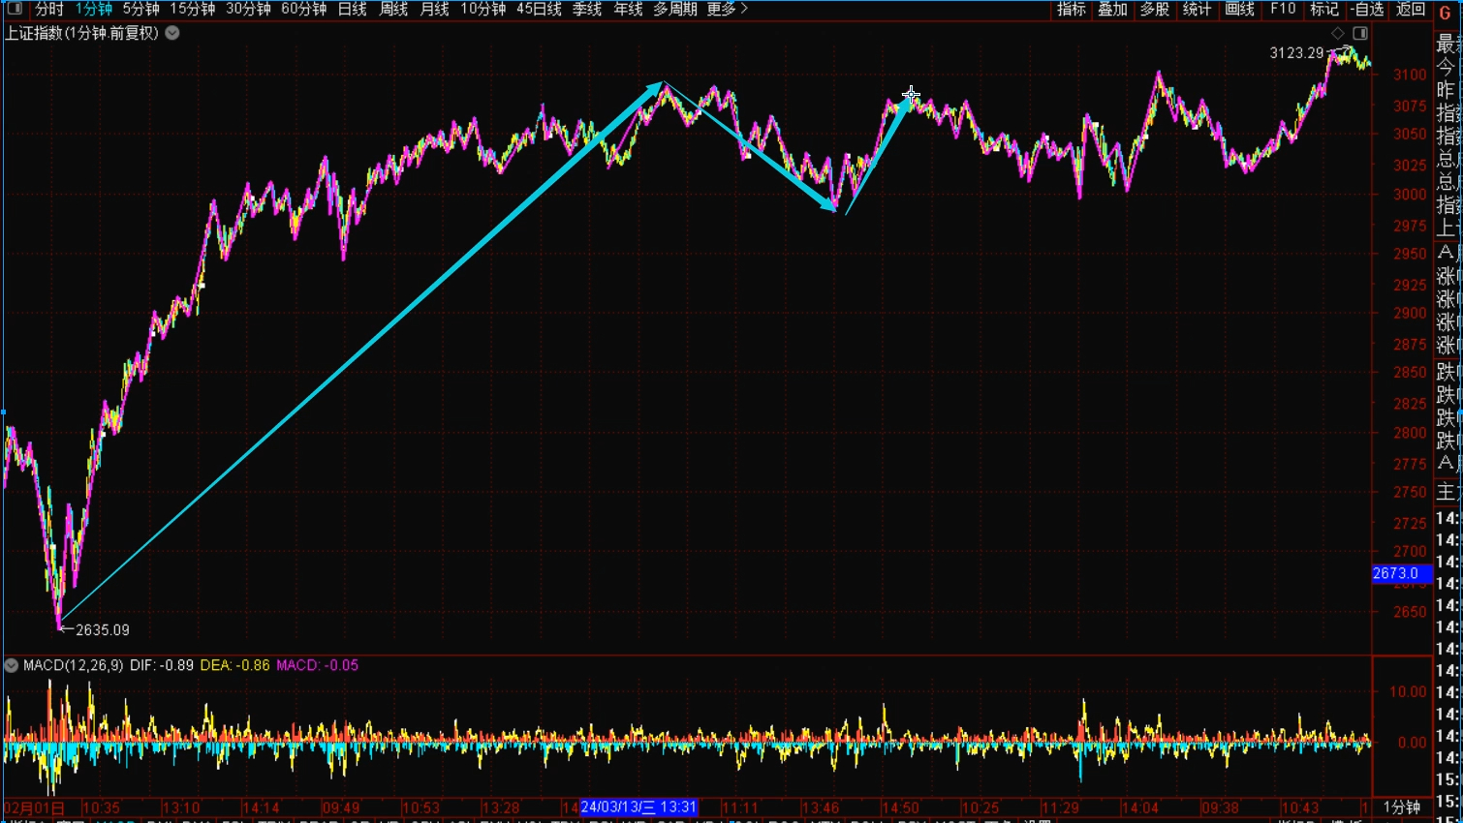The height and width of the screenshot is (823, 1463).
Task: Open the 多股 multi-stock view
Action: (1155, 9)
